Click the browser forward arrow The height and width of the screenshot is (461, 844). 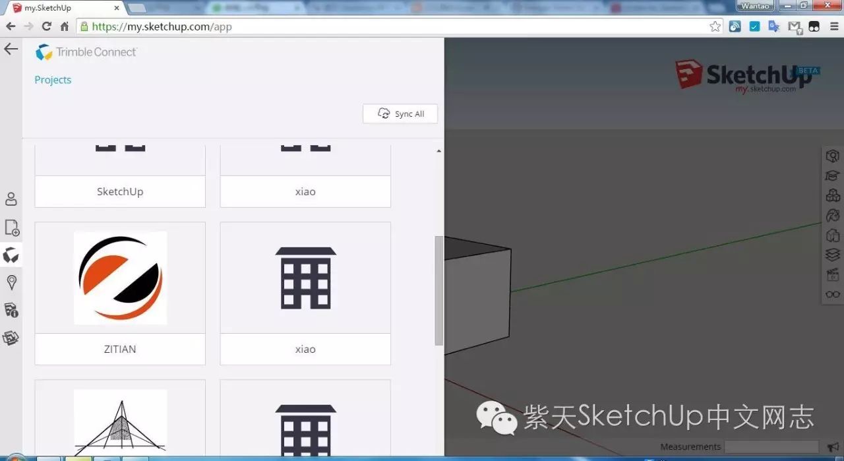click(x=28, y=26)
